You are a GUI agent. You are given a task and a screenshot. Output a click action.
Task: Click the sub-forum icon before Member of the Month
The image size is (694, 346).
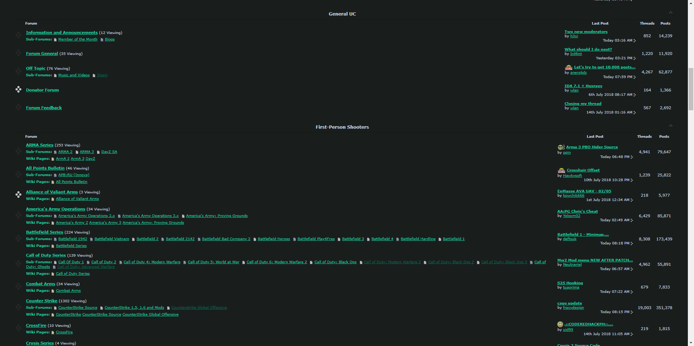coord(55,40)
